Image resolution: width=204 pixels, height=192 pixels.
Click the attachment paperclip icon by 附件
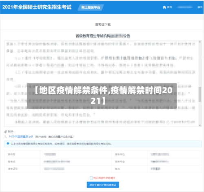tap(6, 132)
